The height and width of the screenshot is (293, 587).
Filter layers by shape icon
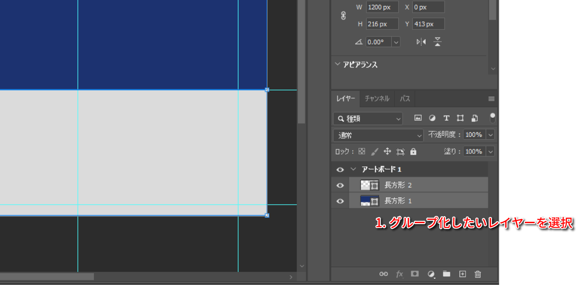click(x=460, y=118)
